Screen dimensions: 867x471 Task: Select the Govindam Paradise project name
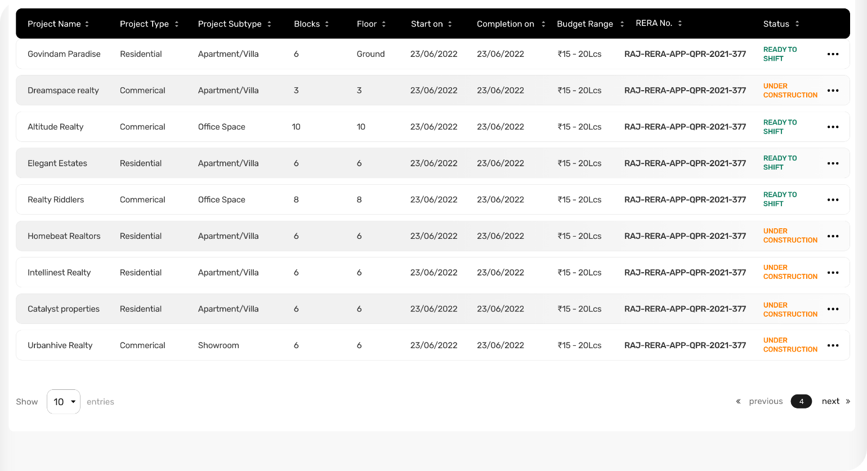coord(64,54)
